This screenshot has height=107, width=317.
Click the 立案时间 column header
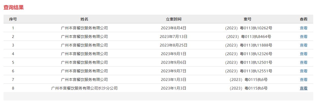(174, 19)
